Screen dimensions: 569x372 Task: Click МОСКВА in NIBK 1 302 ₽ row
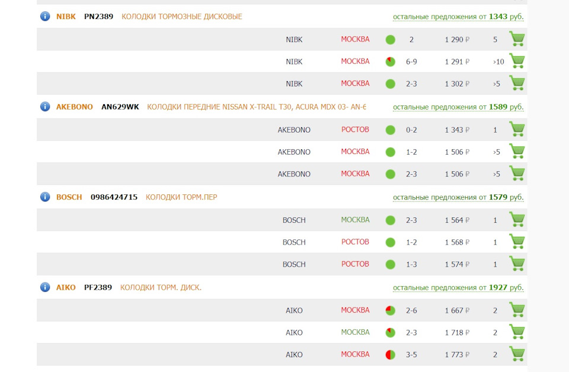pos(355,84)
